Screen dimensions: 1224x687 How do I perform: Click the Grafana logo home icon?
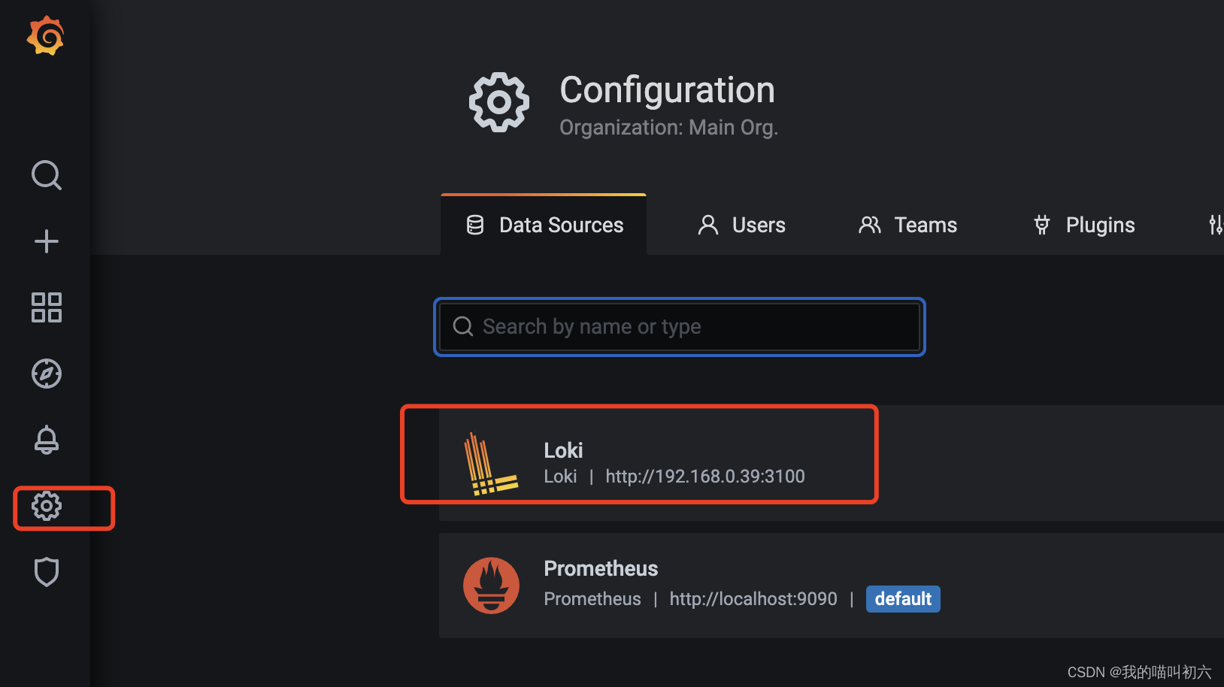point(45,36)
